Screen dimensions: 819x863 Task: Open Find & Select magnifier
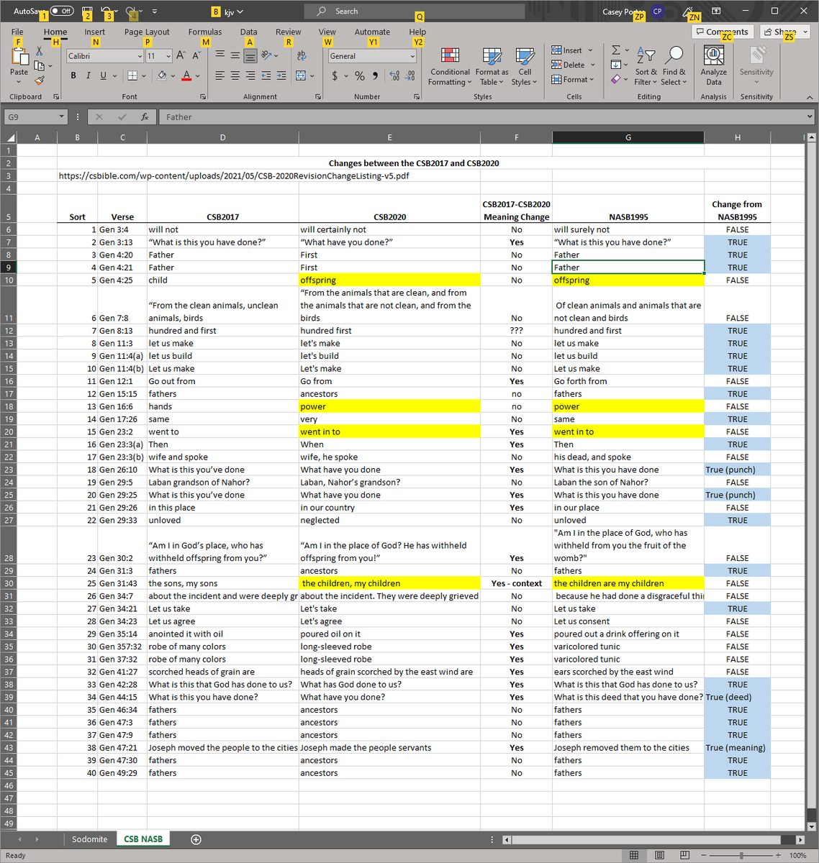pyautogui.click(x=674, y=67)
